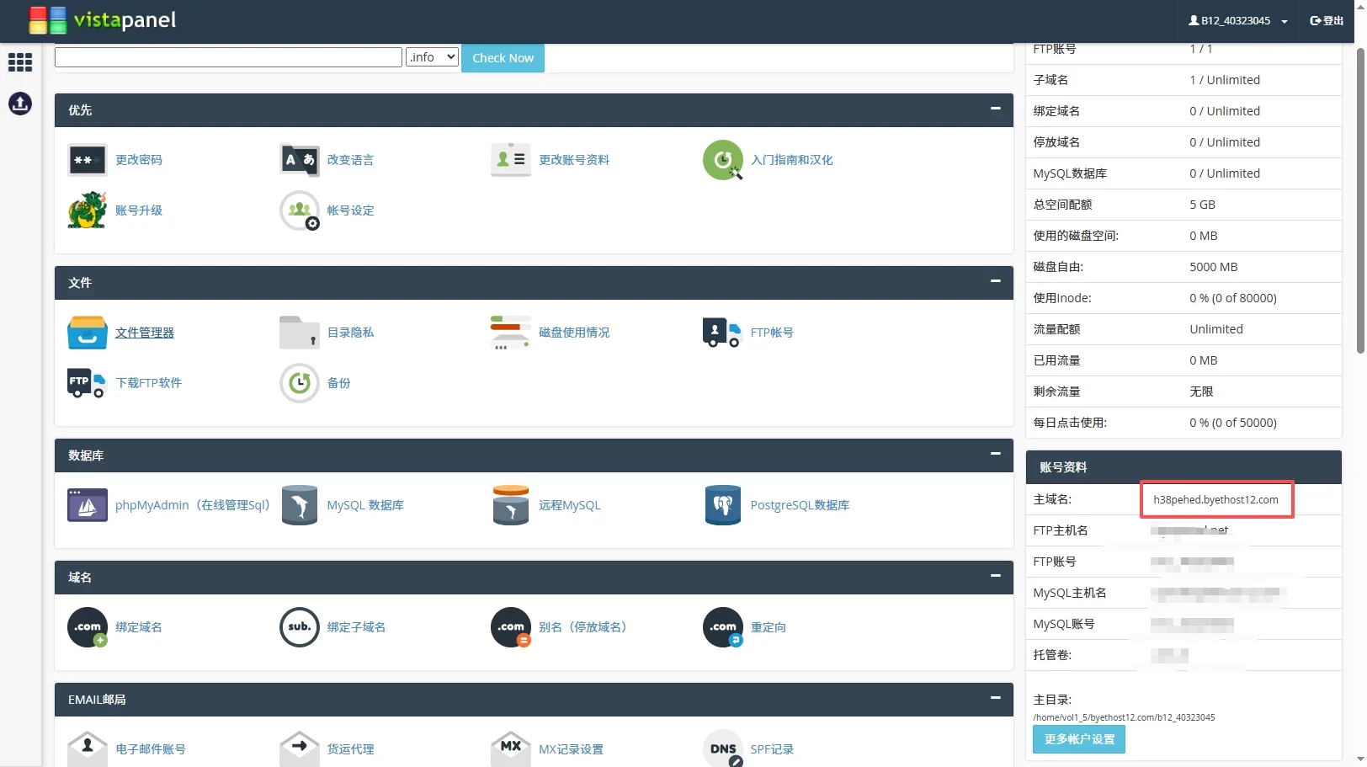The image size is (1367, 767).
Task: Click the phpMyAdmin sailboat icon
Action: [87, 505]
